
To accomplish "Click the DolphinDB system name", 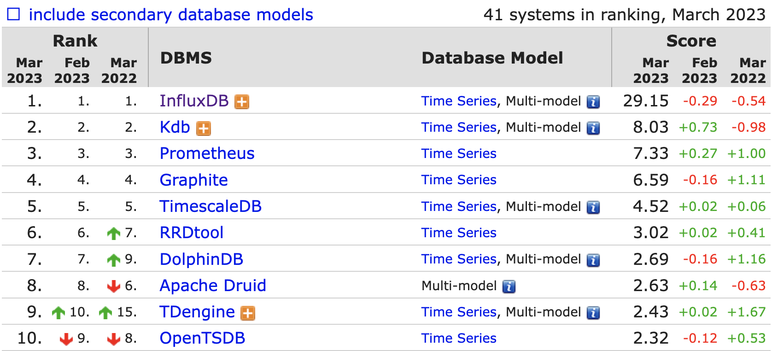I will coord(201,259).
